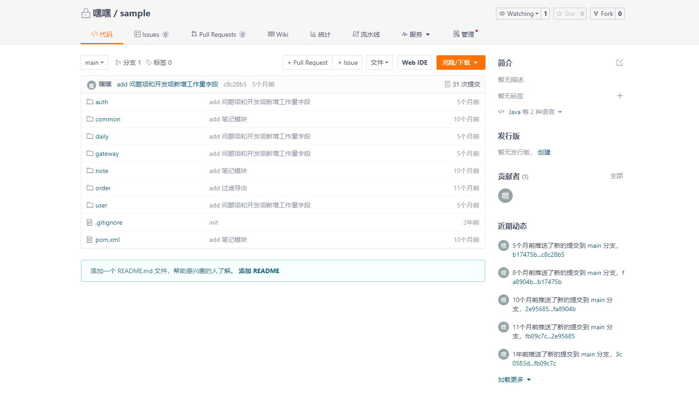Screen dimensions: 699x409
Task: Open the Pull Requests tab
Action: [x=218, y=34]
